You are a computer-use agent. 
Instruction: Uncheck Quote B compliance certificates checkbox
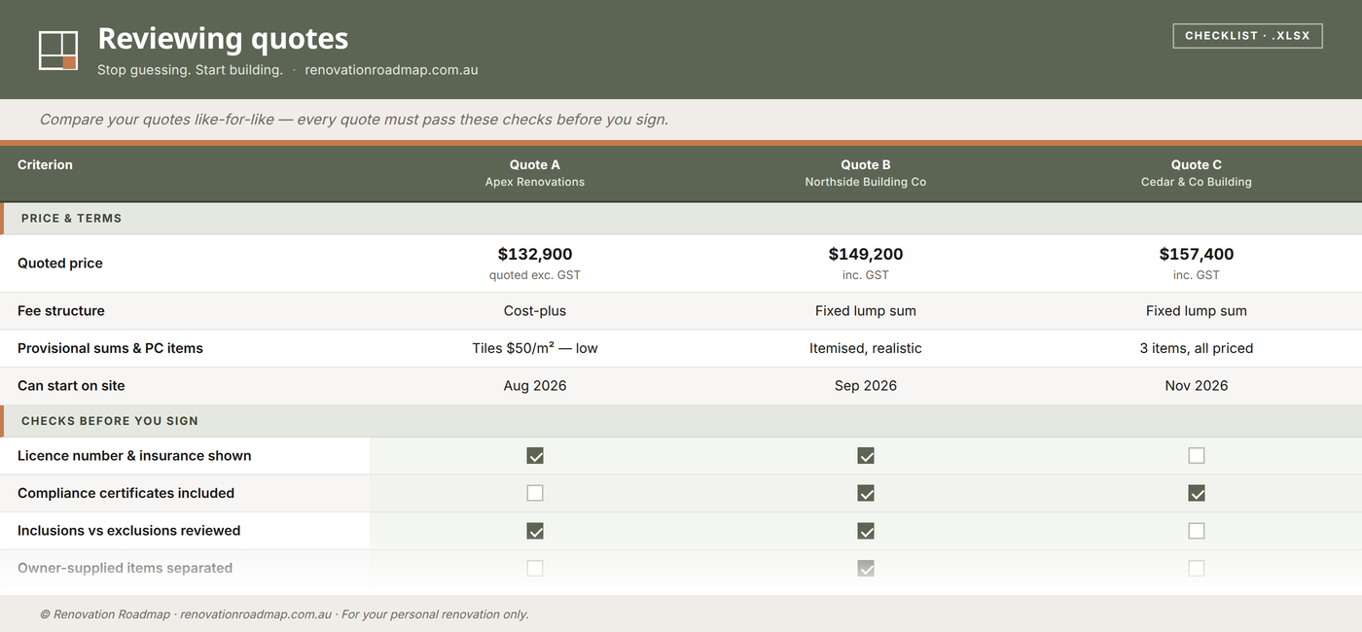(x=866, y=493)
